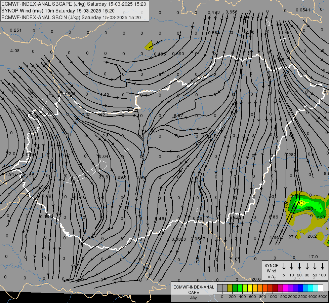The height and width of the screenshot is (303, 329).
Task: Click the SBCIN title line
Action: coord(71,18)
